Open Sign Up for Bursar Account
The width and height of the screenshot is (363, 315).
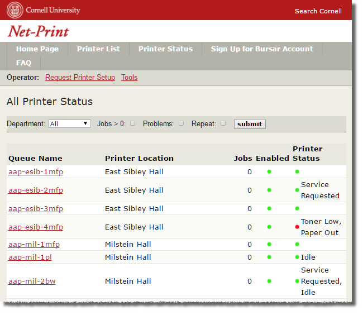point(262,49)
